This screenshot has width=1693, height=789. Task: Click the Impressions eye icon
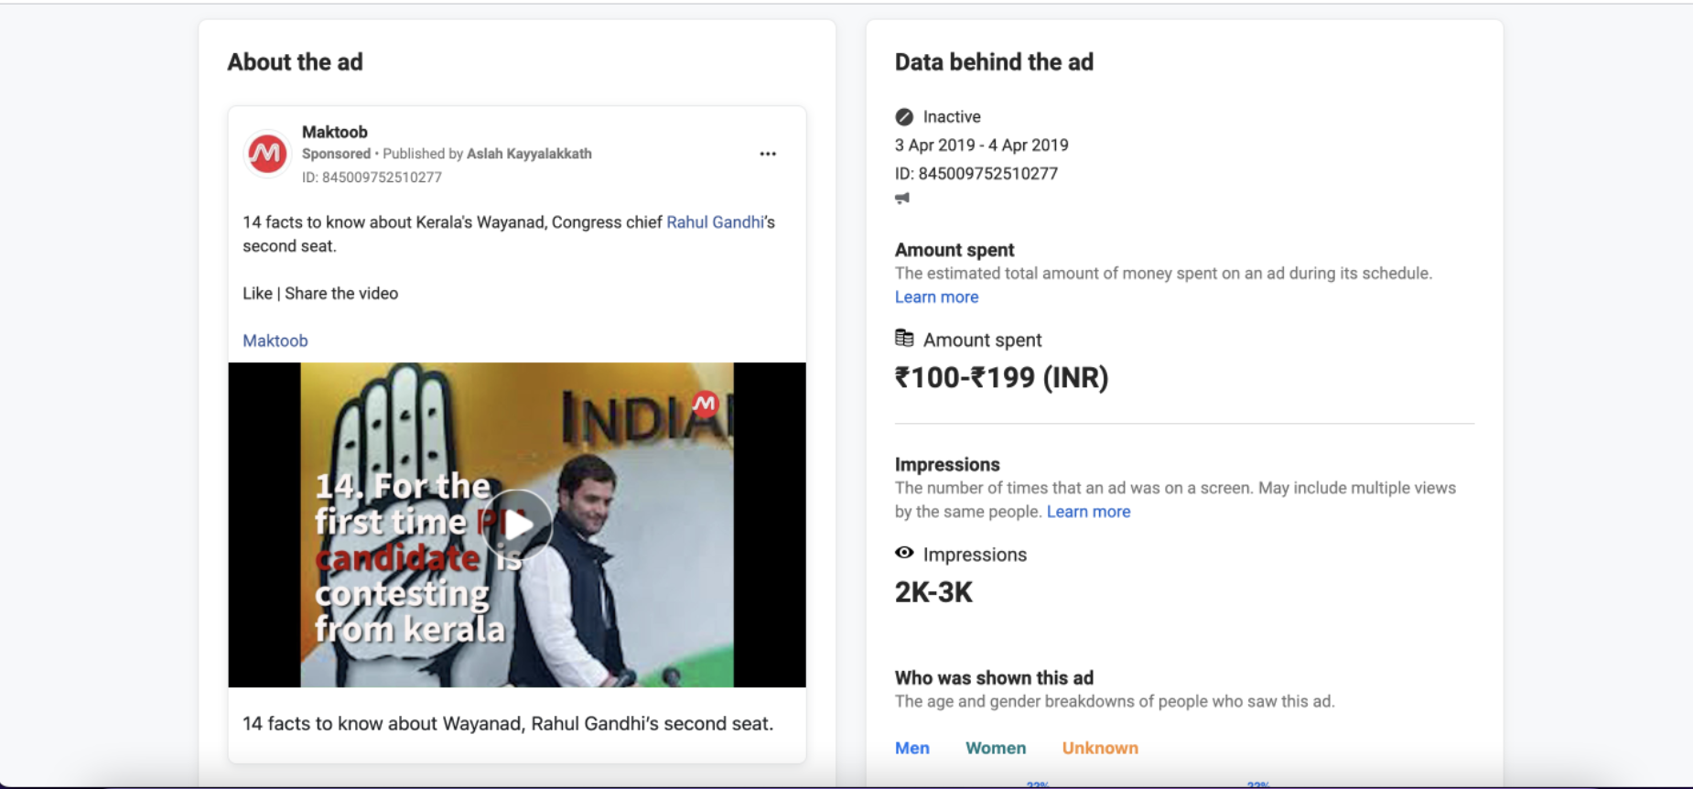coord(904,553)
